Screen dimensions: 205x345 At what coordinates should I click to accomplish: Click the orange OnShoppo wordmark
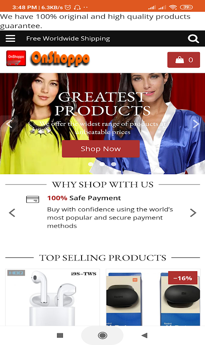pyautogui.click(x=60, y=59)
